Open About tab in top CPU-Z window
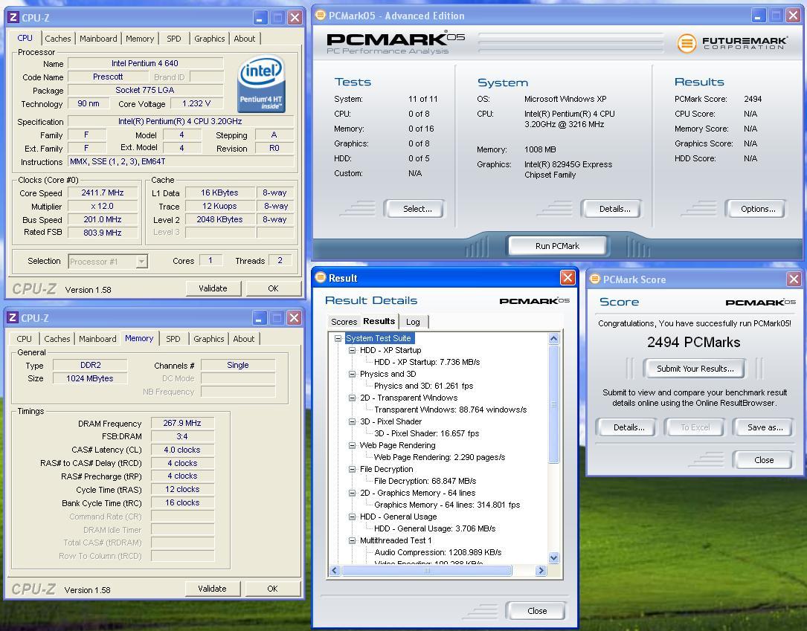 tap(245, 39)
